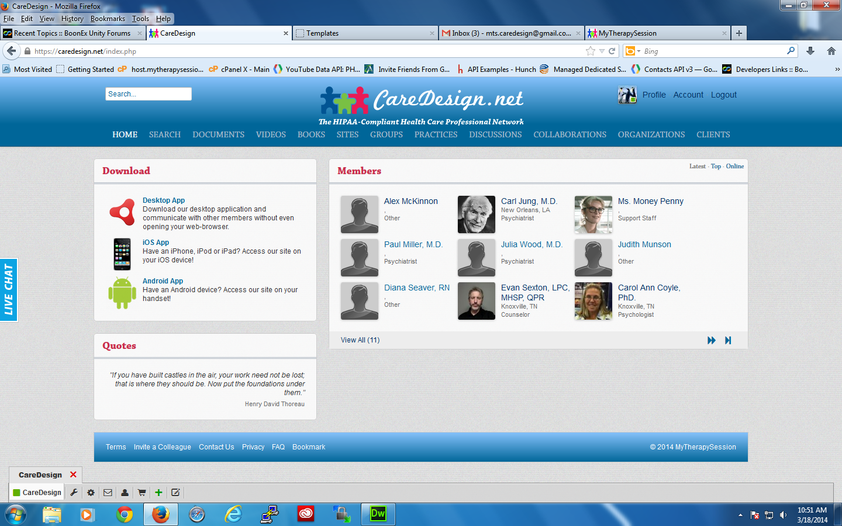Bookmark this page with the star icon
The width and height of the screenshot is (842, 526).
point(591,51)
